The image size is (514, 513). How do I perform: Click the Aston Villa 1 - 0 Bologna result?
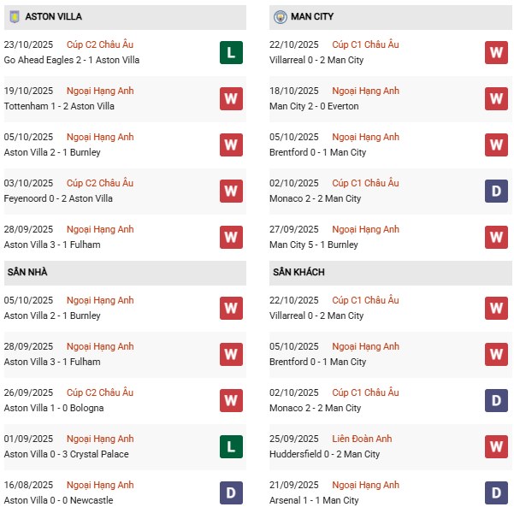54,408
